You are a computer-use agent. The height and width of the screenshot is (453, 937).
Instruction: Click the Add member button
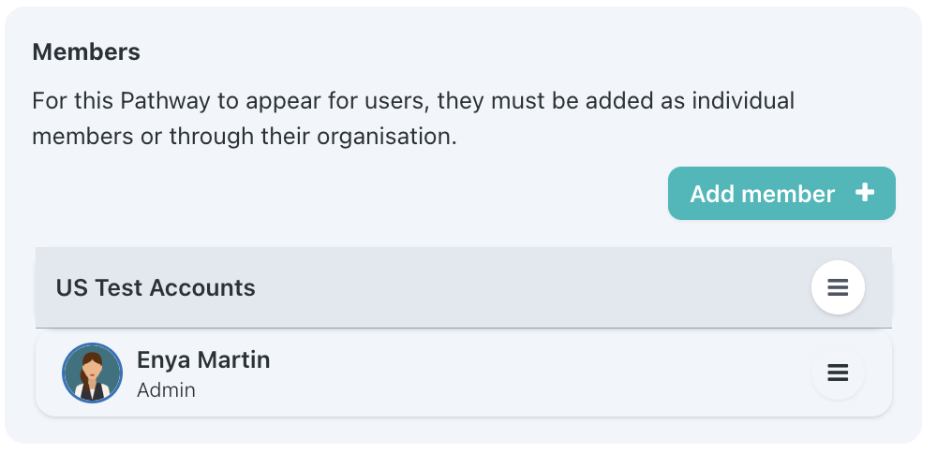click(x=781, y=194)
